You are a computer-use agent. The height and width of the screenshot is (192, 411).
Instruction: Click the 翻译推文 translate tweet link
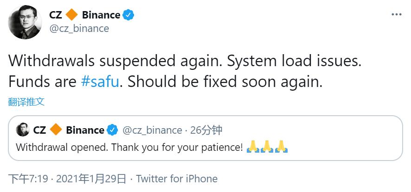pyautogui.click(x=26, y=102)
